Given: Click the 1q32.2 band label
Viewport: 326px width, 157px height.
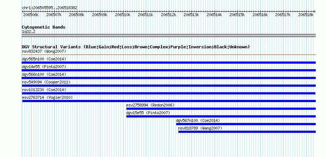Looking at the screenshot, I should tap(29, 32).
